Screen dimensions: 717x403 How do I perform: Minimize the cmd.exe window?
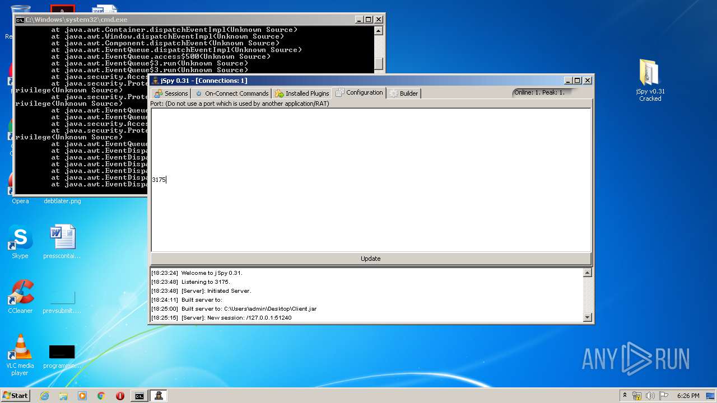point(359,20)
